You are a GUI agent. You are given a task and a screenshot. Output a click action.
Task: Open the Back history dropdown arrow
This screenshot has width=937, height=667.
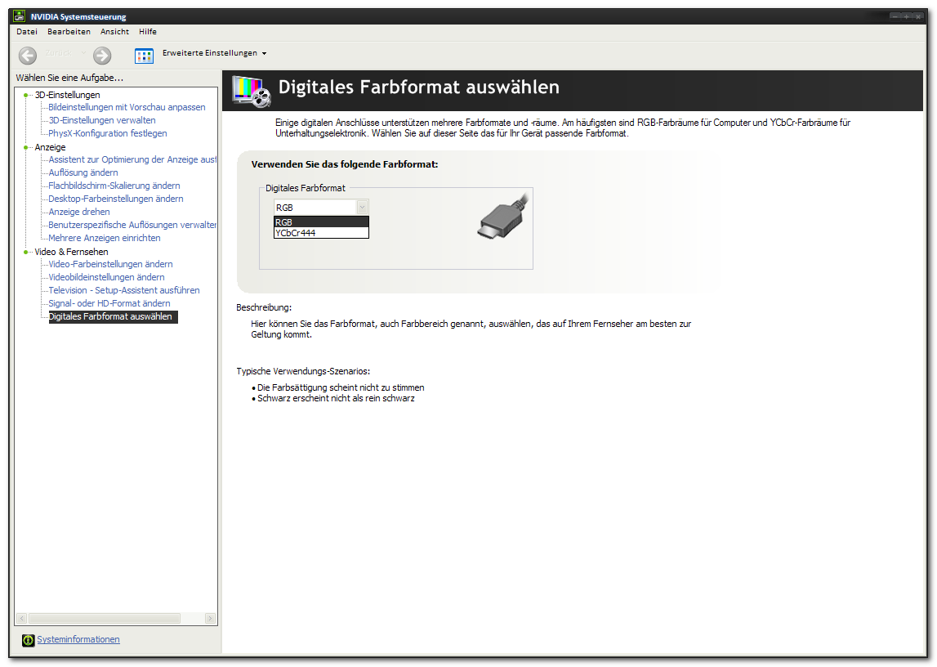83,53
